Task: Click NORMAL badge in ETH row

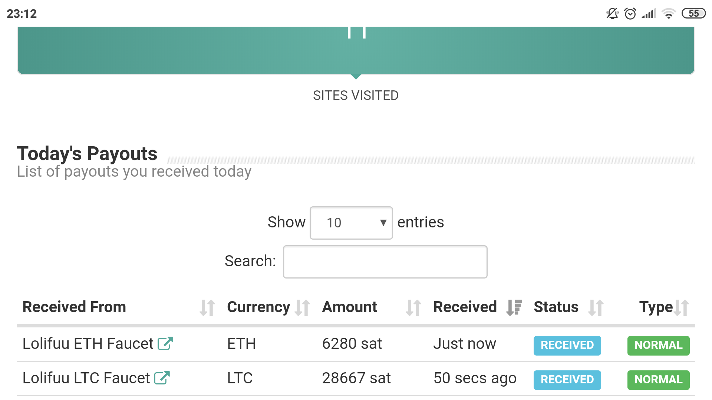Action: pos(658,346)
